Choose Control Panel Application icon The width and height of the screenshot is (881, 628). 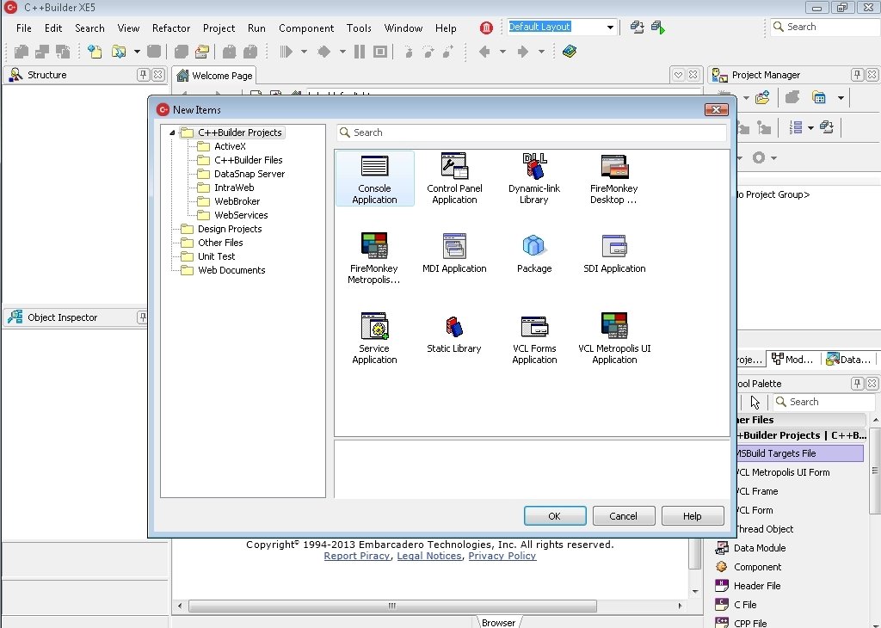pyautogui.click(x=454, y=179)
